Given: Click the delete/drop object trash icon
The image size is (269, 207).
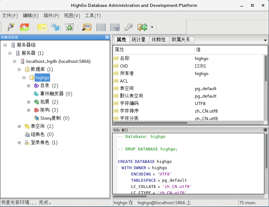Looking at the screenshot, I should 69,27.
